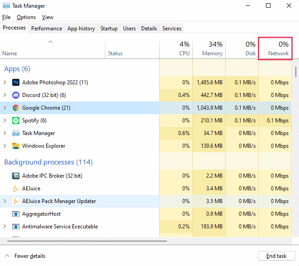Switch to the App history tab
299x266 pixels.
point(81,29)
